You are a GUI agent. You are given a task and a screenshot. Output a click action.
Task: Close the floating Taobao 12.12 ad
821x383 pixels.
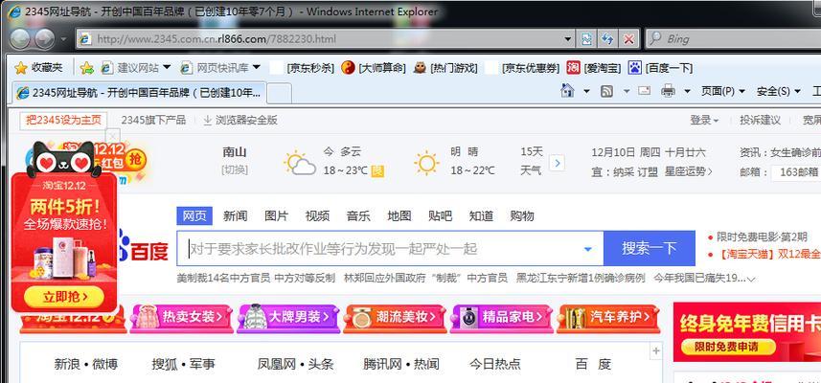pos(113,135)
